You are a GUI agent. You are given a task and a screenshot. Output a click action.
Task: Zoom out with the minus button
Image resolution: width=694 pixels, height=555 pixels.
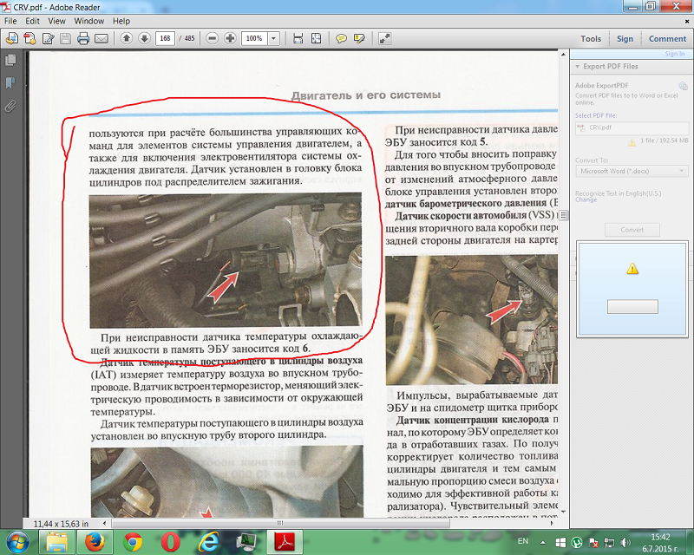point(213,39)
